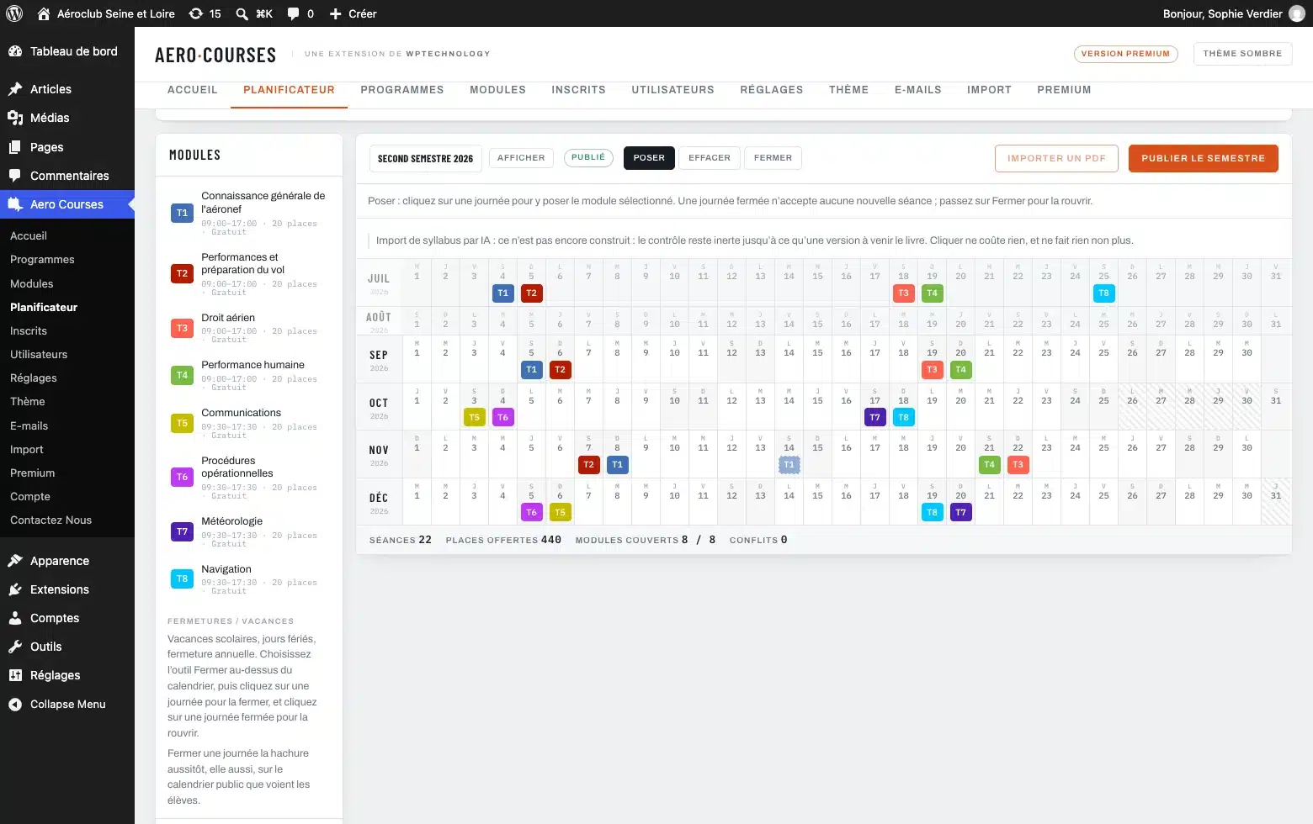Open the Extensions plug icon menu
The image size is (1313, 824).
pyautogui.click(x=15, y=589)
